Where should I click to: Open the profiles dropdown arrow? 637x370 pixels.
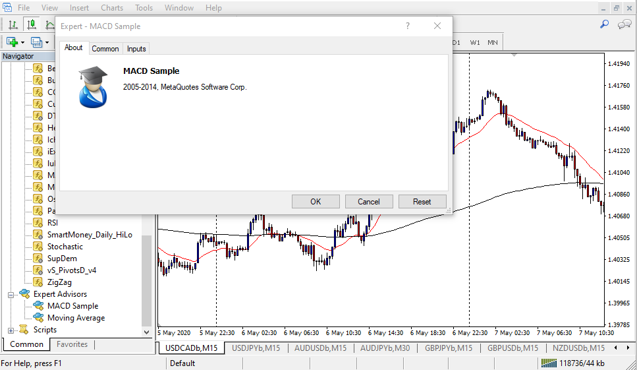click(47, 42)
